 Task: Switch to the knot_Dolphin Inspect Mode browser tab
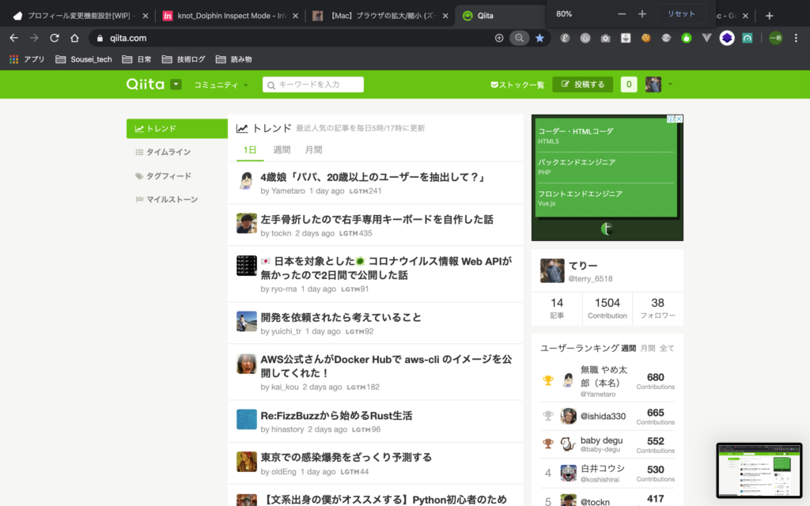pyautogui.click(x=230, y=16)
